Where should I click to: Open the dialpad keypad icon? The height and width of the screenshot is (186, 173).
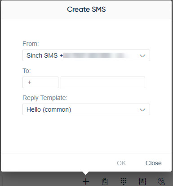click(124, 181)
